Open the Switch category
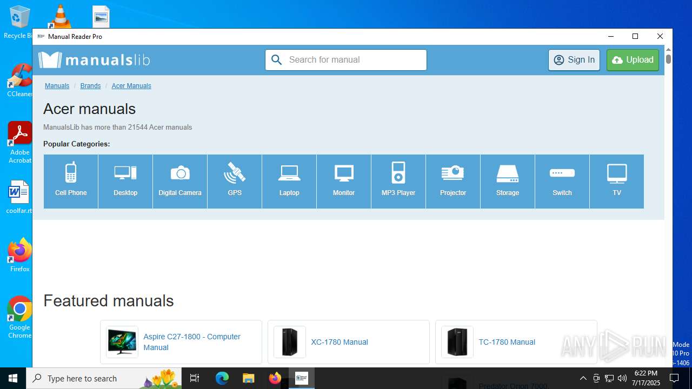Screen dimensions: 692x389 [x=562, y=182]
